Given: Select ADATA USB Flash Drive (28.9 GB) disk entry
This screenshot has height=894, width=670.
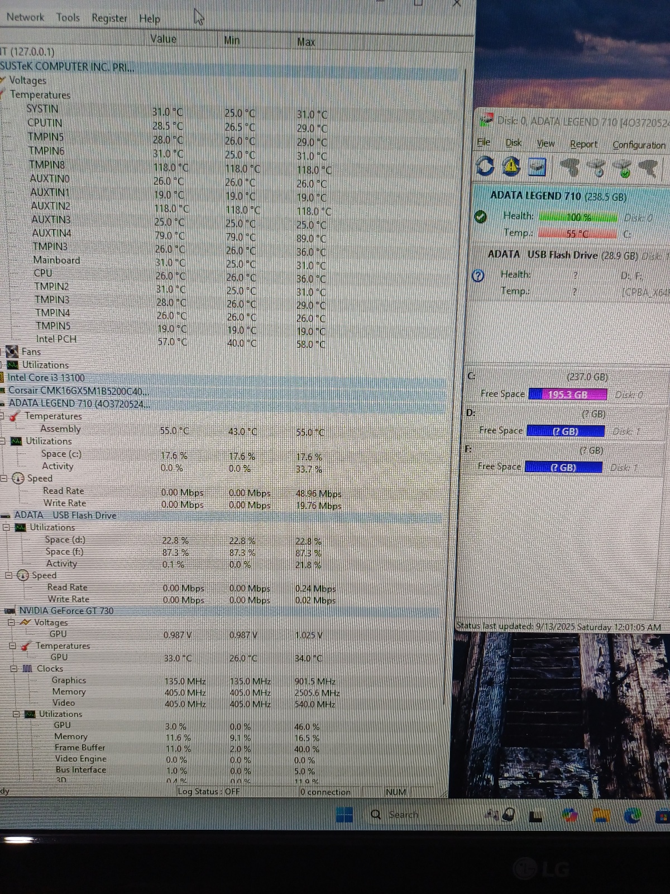Looking at the screenshot, I should (569, 273).
